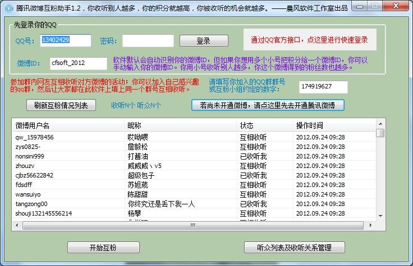Image resolution: width=413 pixels, height=266 pixels.
Task: Click horizontal scroll right arrow
Action: 370,225
